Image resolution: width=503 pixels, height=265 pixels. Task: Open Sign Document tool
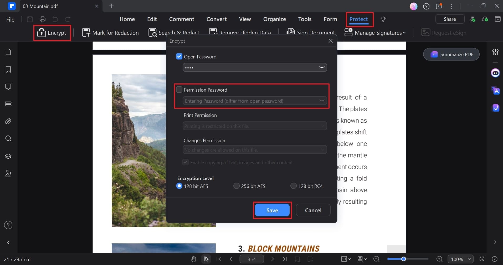(311, 33)
